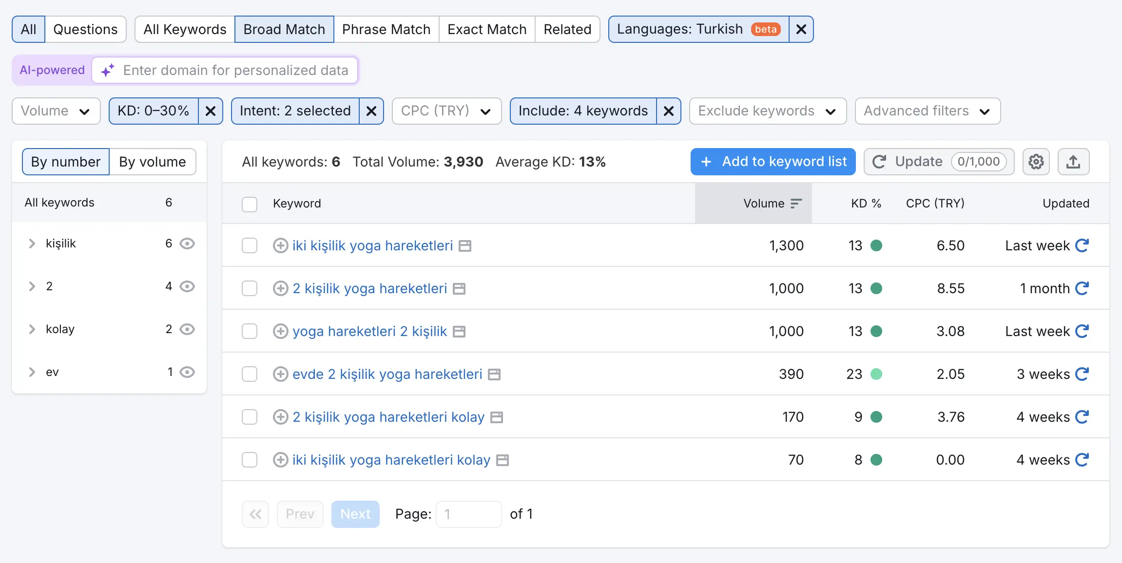Remove the KD 0–30% filter
Image resolution: width=1122 pixels, height=563 pixels.
click(211, 111)
